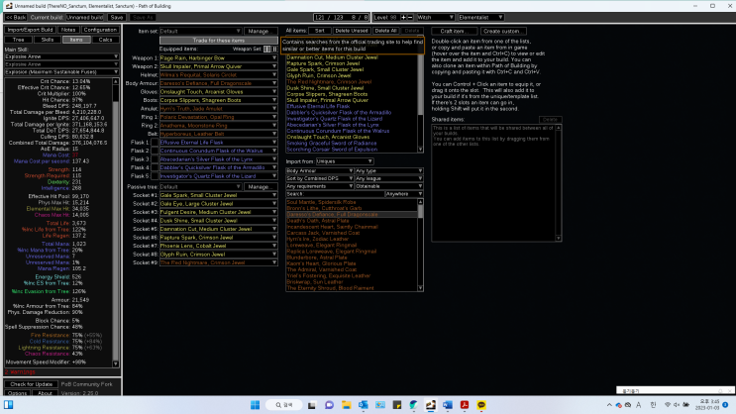Click the Create custom button
Screen dimensions: 736x414
tap(502, 31)
